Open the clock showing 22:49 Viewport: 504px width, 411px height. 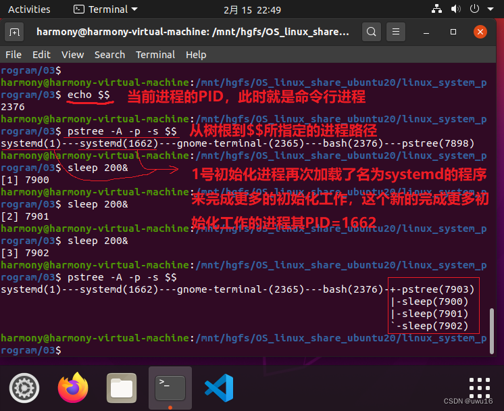coord(252,10)
